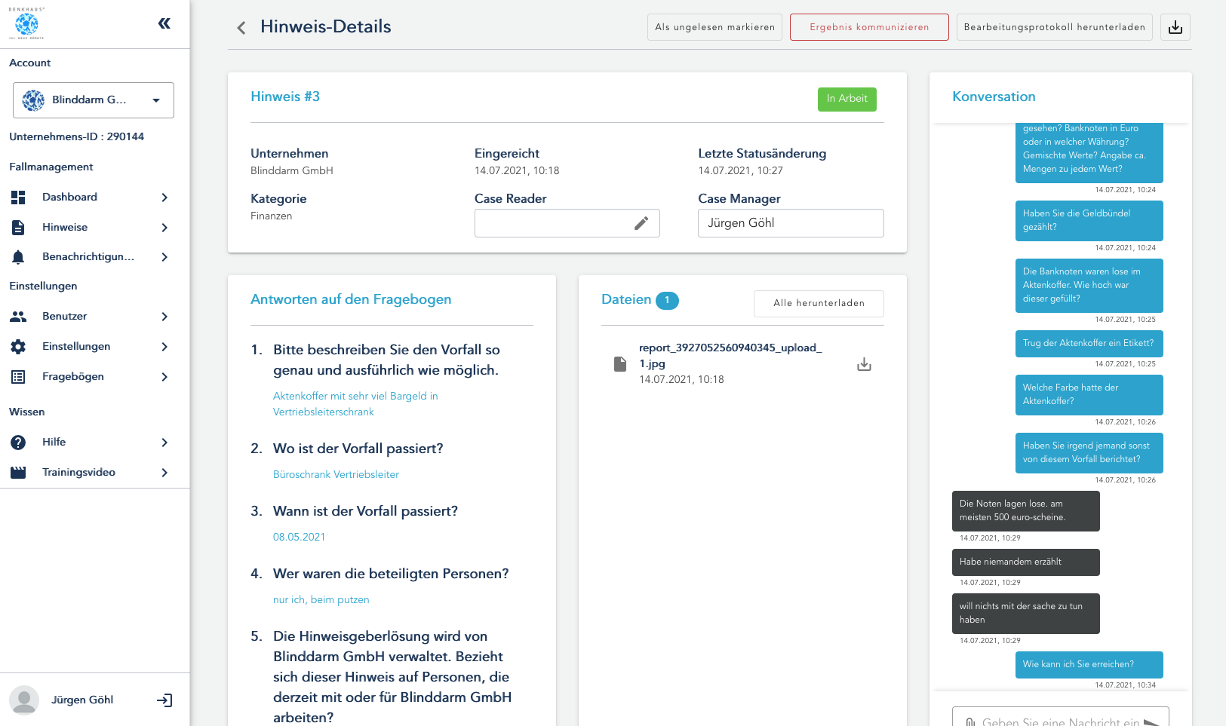Click the back arrow beside Hinweis-Details

241,28
